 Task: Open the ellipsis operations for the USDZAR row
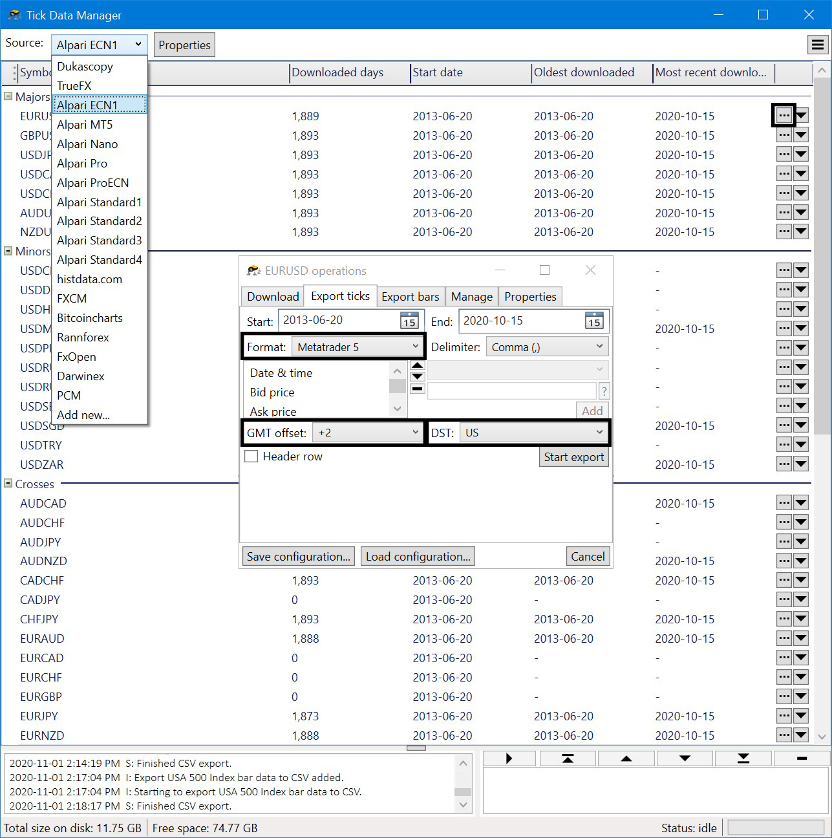coord(784,464)
